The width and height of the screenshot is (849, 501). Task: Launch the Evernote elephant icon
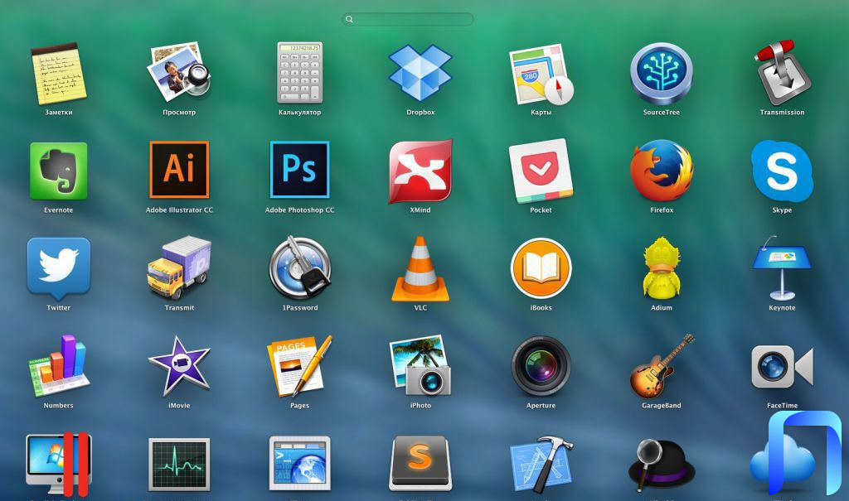(x=59, y=171)
